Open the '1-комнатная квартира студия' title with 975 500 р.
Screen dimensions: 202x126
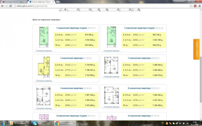[72, 28]
